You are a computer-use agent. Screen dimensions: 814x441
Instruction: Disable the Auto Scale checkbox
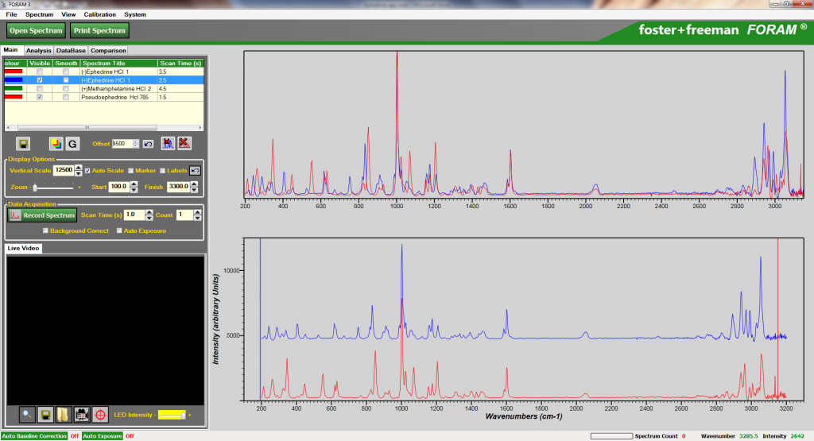pyautogui.click(x=87, y=170)
